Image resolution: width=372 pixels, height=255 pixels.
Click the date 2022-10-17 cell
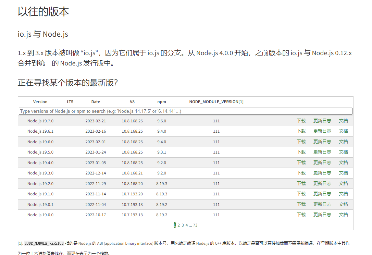coord(96,215)
